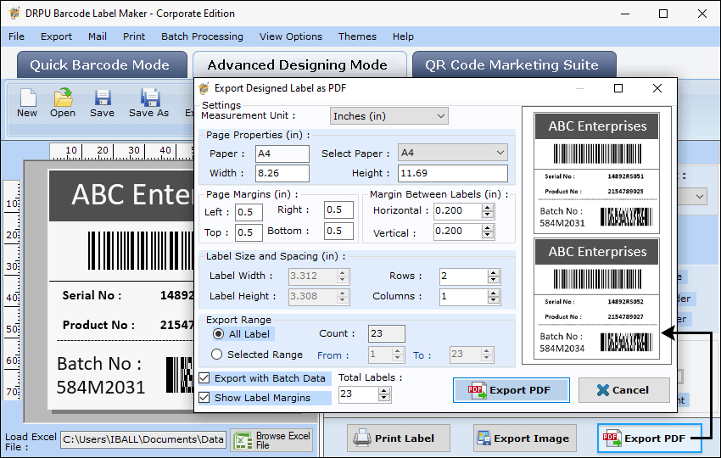Close the Export Designed Label dialog
721x458 pixels.
(x=657, y=88)
